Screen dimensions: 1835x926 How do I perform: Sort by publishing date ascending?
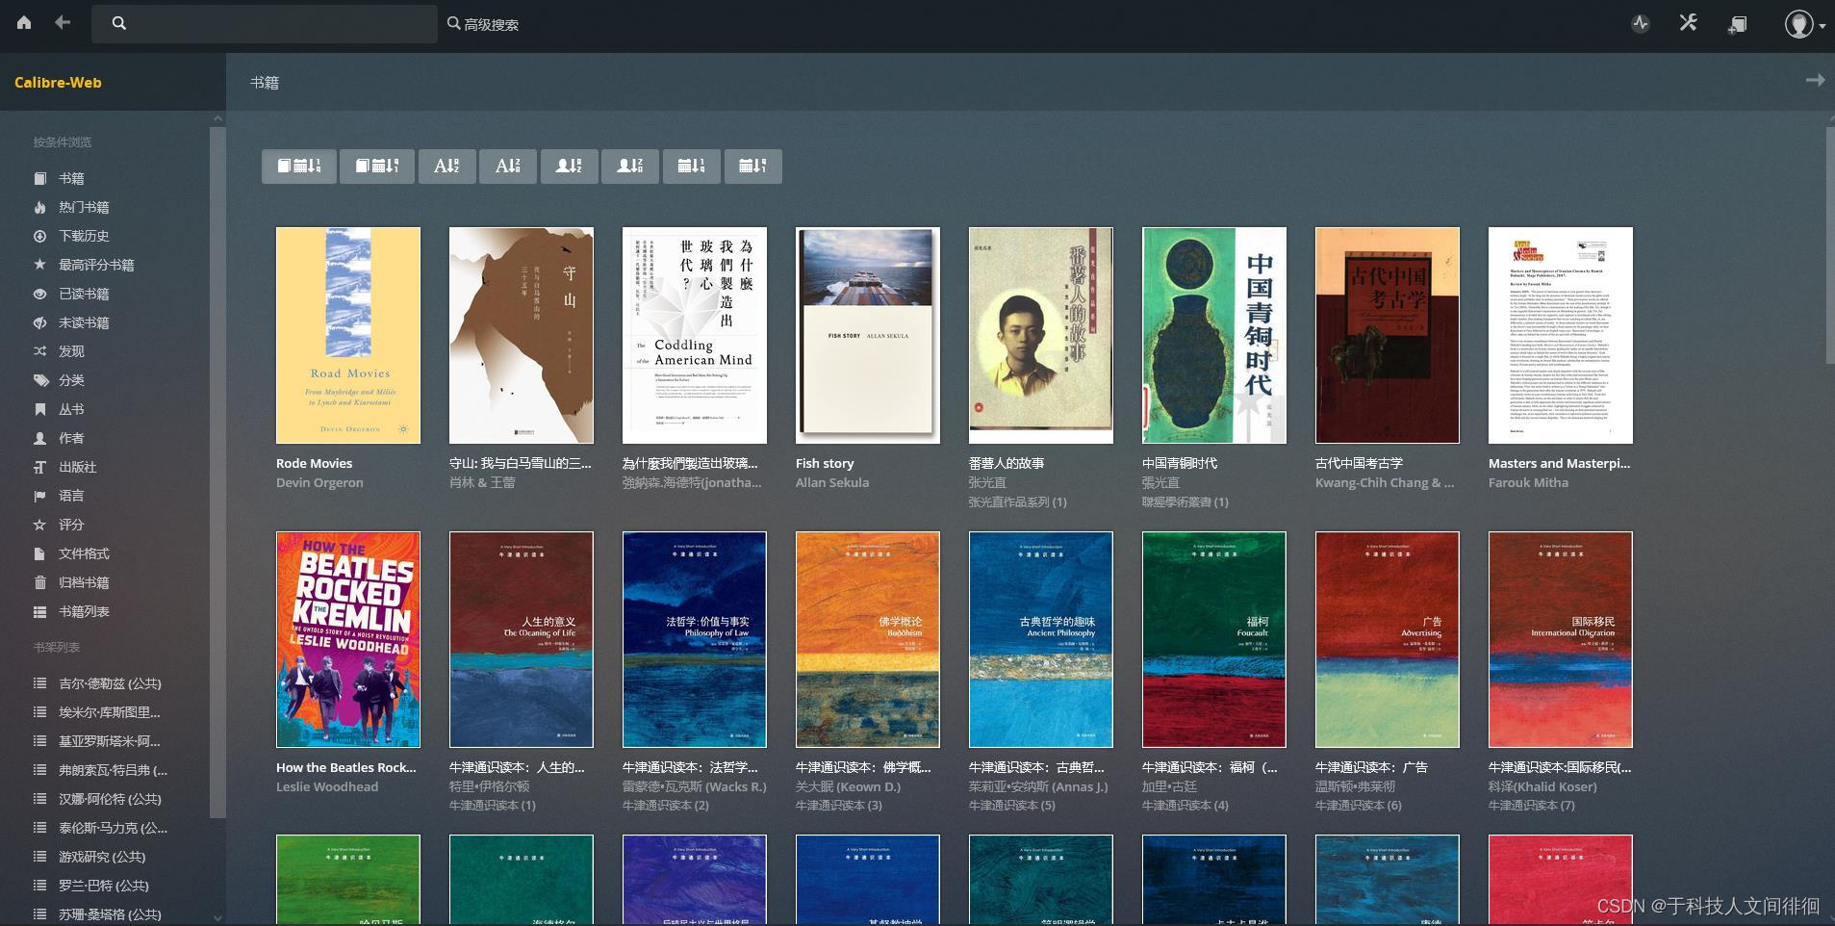(x=691, y=167)
